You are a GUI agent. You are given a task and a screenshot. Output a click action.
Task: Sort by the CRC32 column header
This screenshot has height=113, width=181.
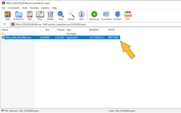coord(111,30)
